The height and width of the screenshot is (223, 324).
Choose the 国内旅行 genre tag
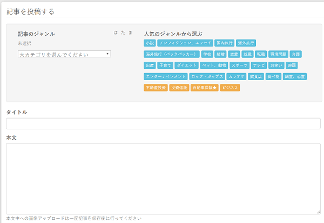225,43
